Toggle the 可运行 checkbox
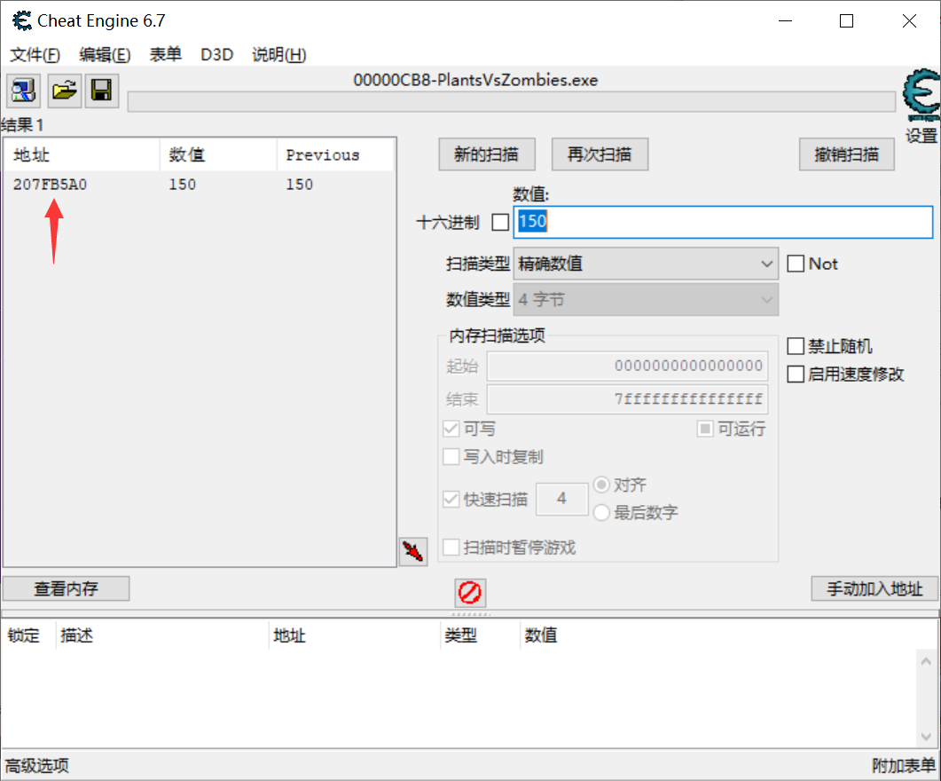941x781 pixels. (705, 429)
